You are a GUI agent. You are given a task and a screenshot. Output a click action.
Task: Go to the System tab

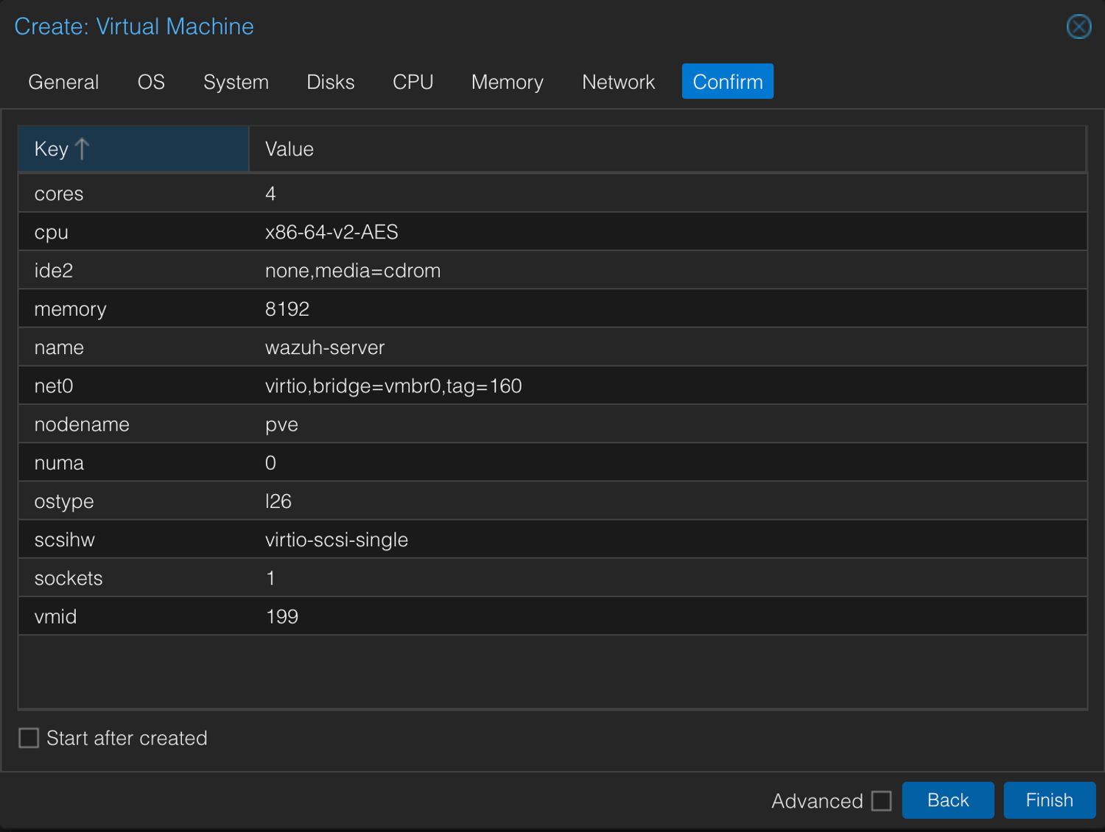point(236,82)
